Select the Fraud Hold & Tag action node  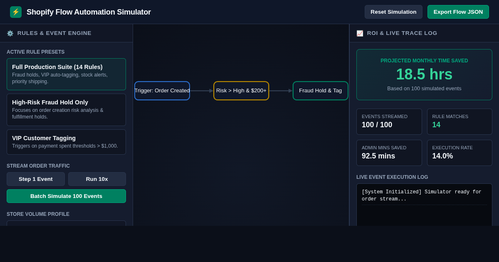click(321, 91)
